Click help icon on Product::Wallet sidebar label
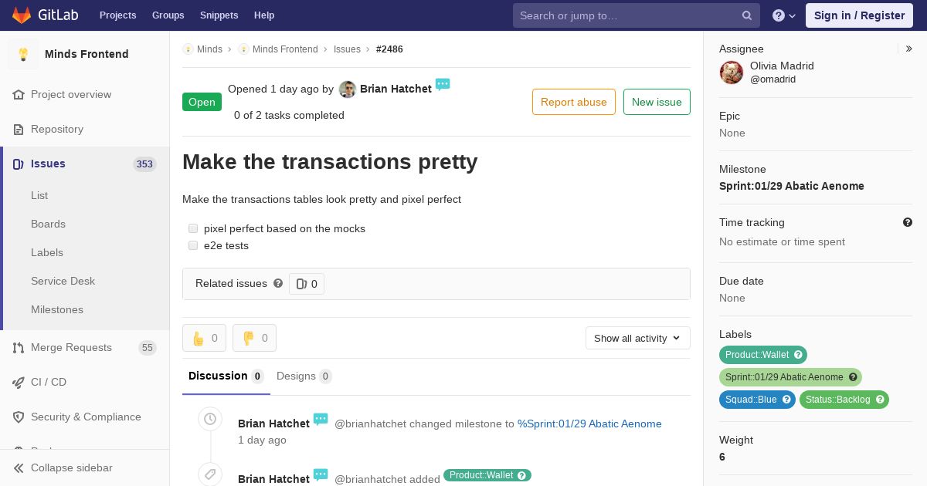Viewport: 927px width, 486px height. (799, 355)
